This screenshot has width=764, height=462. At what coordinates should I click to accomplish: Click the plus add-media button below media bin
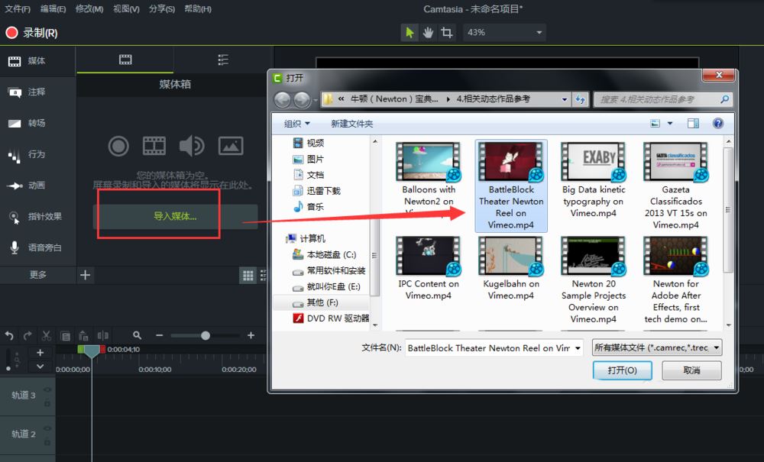tap(86, 275)
